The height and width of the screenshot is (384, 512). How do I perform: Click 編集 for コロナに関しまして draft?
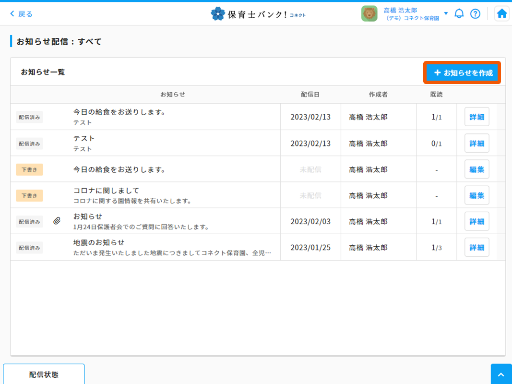476,195
